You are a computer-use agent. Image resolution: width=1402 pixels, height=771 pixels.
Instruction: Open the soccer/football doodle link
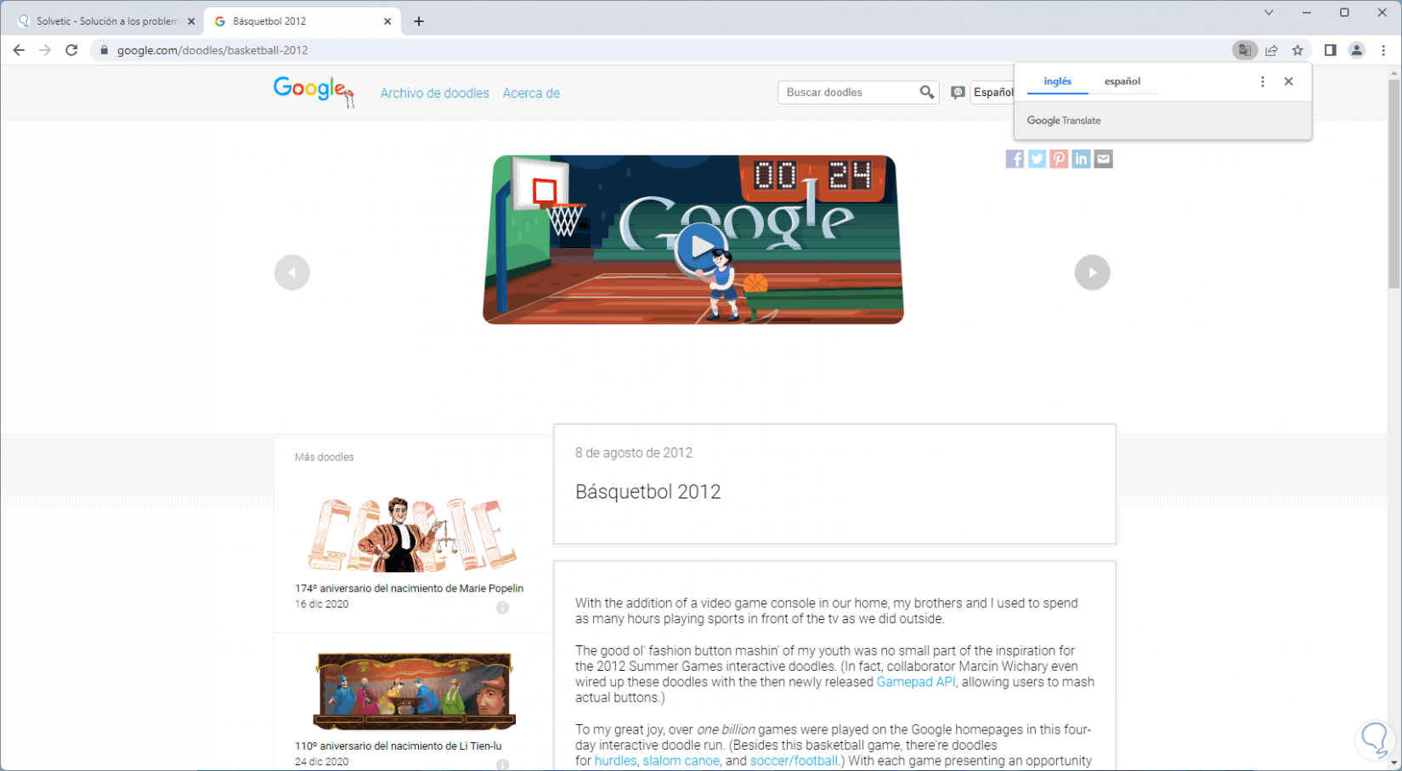[794, 761]
